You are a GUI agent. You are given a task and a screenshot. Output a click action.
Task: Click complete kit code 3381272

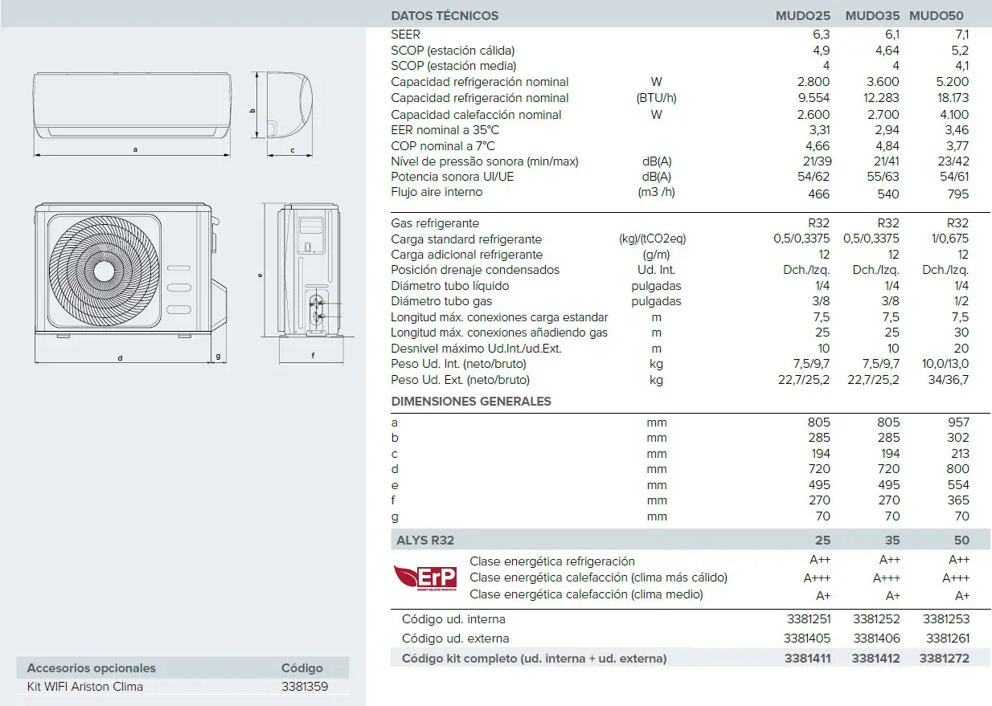(945, 658)
